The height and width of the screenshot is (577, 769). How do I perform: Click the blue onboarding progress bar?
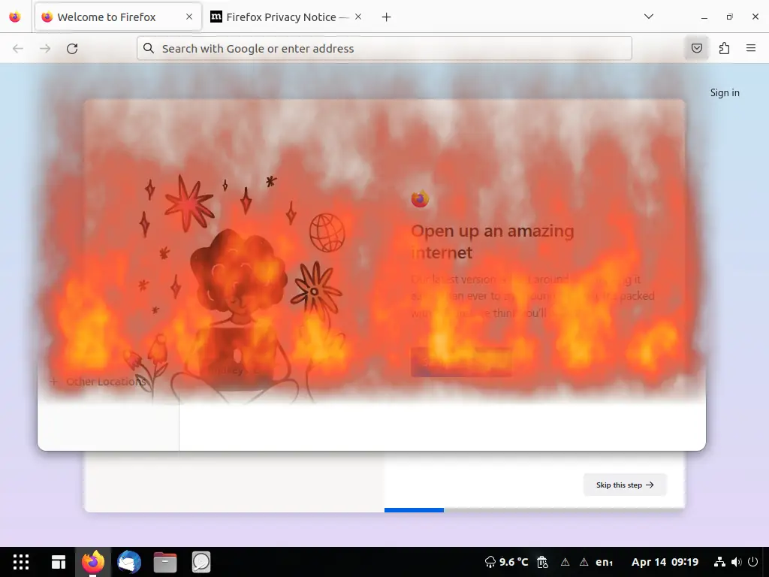414,510
